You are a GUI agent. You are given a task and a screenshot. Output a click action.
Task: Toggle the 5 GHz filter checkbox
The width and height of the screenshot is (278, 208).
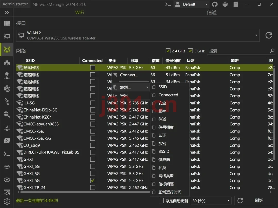pyautogui.click(x=190, y=51)
